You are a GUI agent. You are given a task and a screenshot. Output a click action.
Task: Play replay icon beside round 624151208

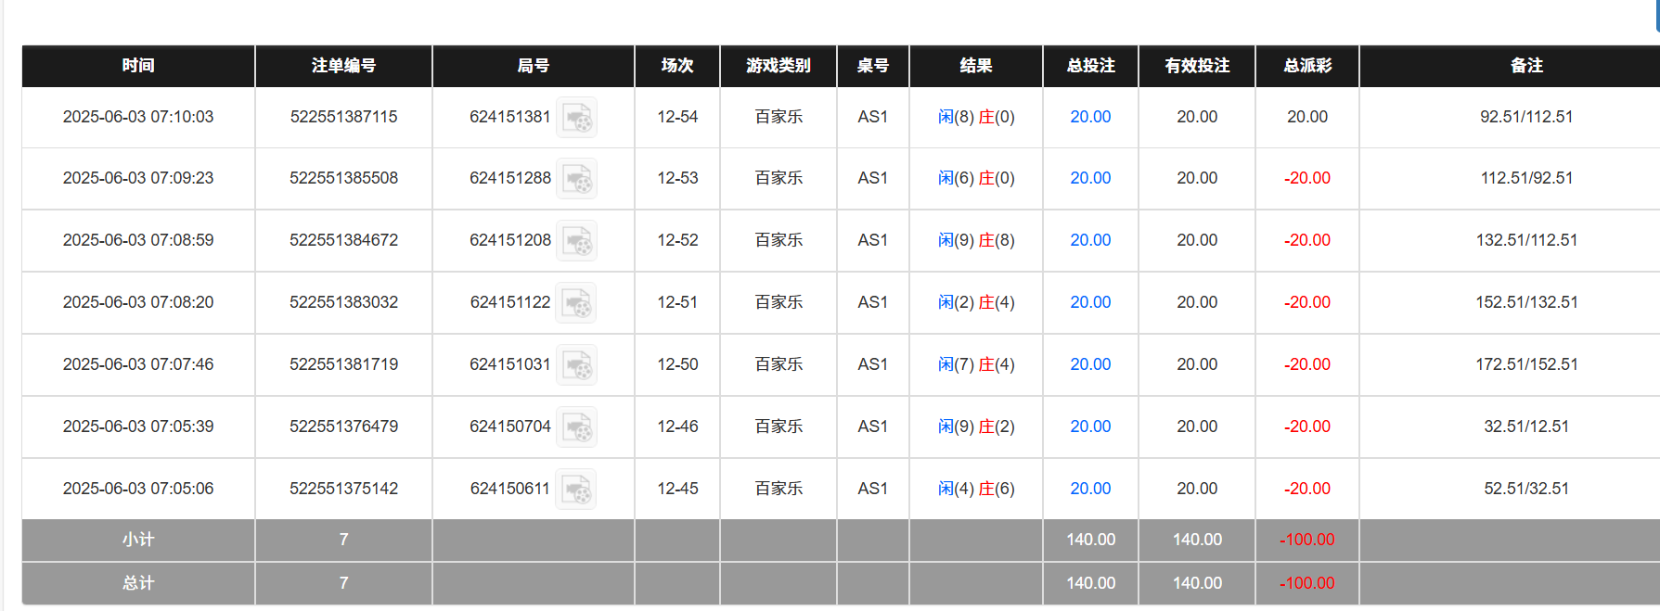pyautogui.click(x=576, y=241)
